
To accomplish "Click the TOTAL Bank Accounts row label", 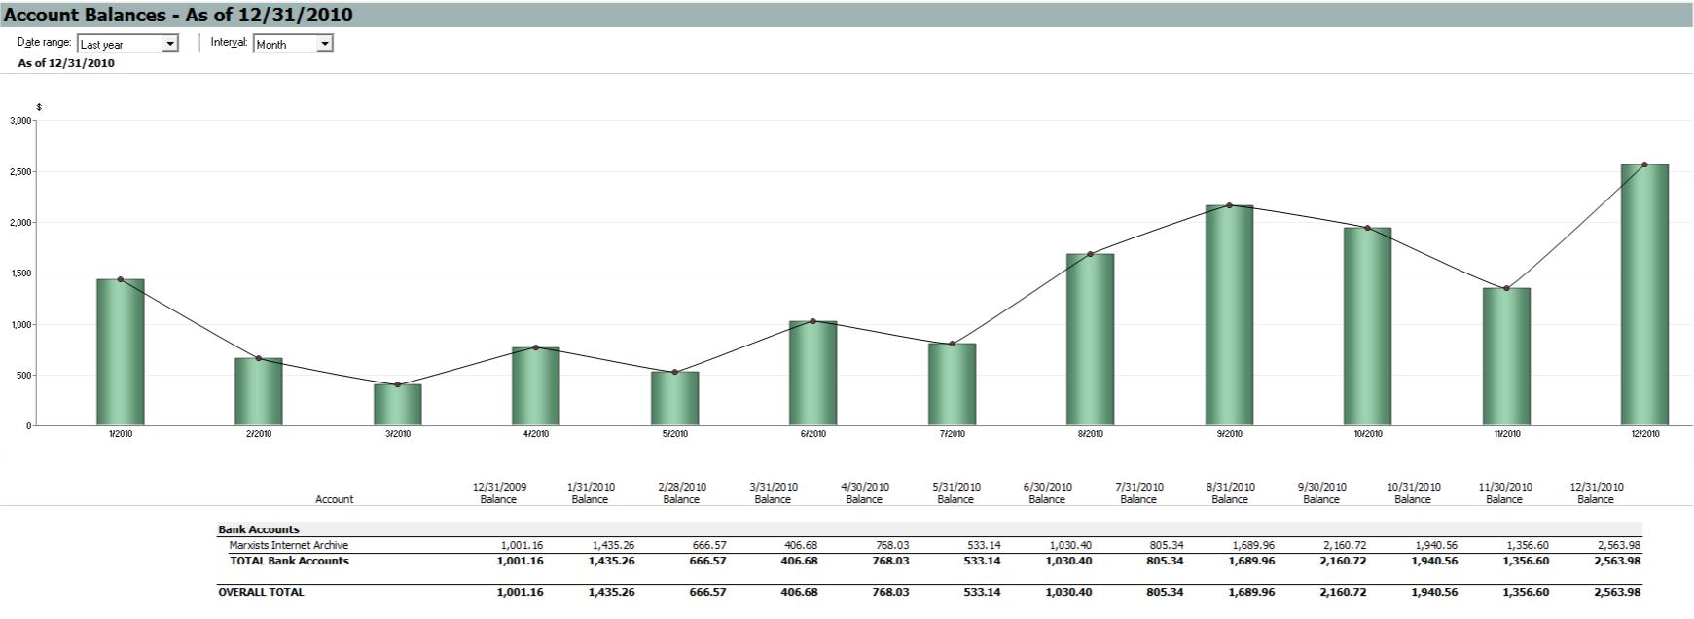I will click(x=289, y=562).
